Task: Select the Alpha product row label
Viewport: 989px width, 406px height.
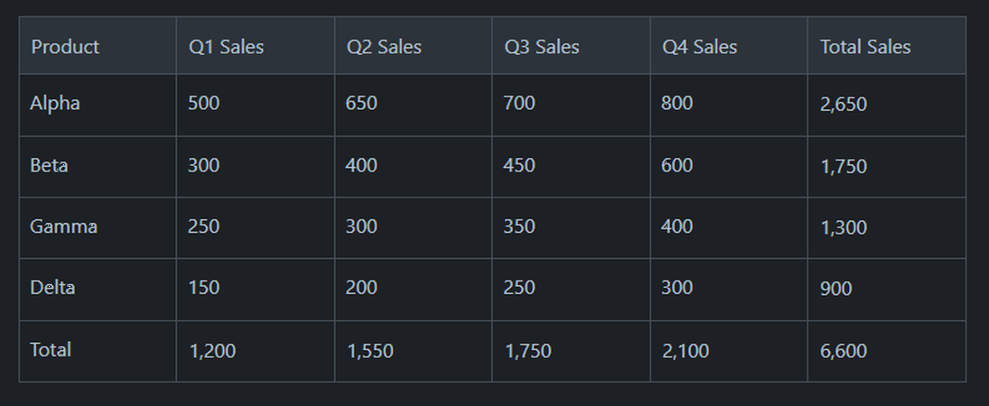Action: 55,104
